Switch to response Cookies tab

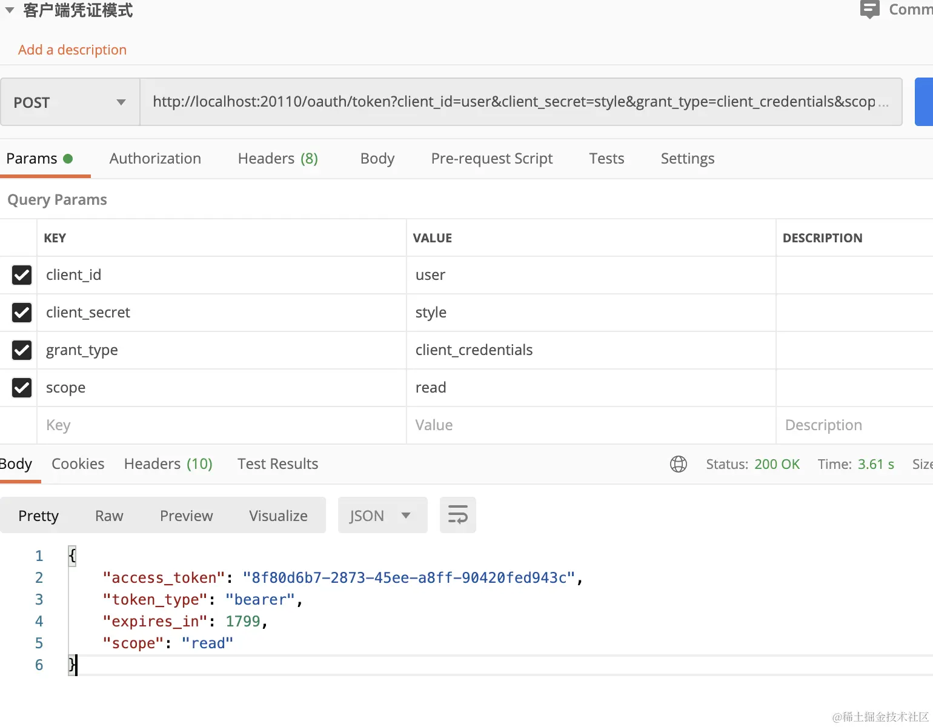tap(78, 464)
